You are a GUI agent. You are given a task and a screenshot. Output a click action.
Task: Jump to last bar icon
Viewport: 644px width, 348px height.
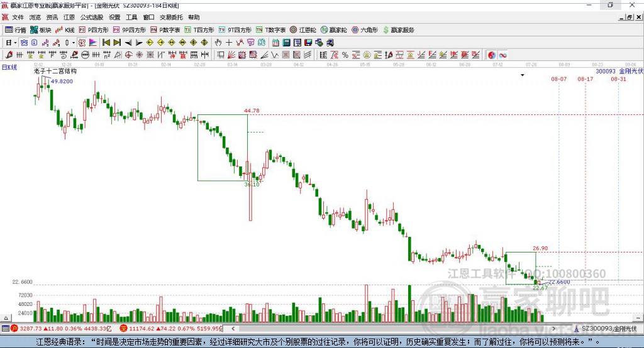[x=117, y=43]
